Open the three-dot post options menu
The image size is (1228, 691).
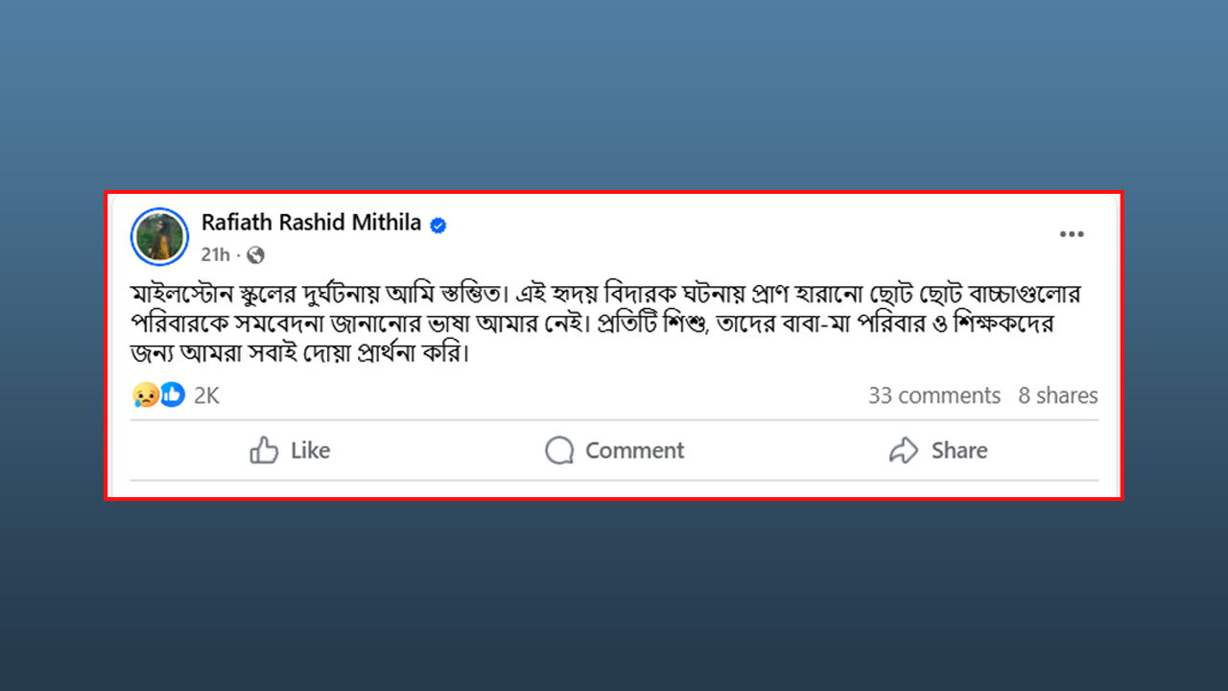point(1072,235)
